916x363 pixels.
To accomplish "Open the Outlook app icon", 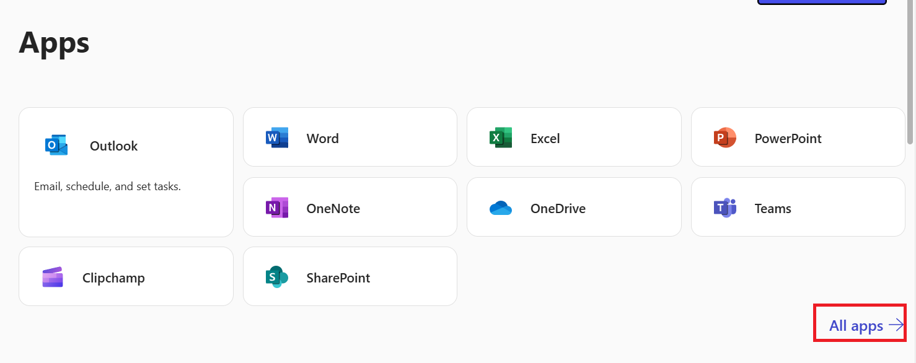I will 56,146.
